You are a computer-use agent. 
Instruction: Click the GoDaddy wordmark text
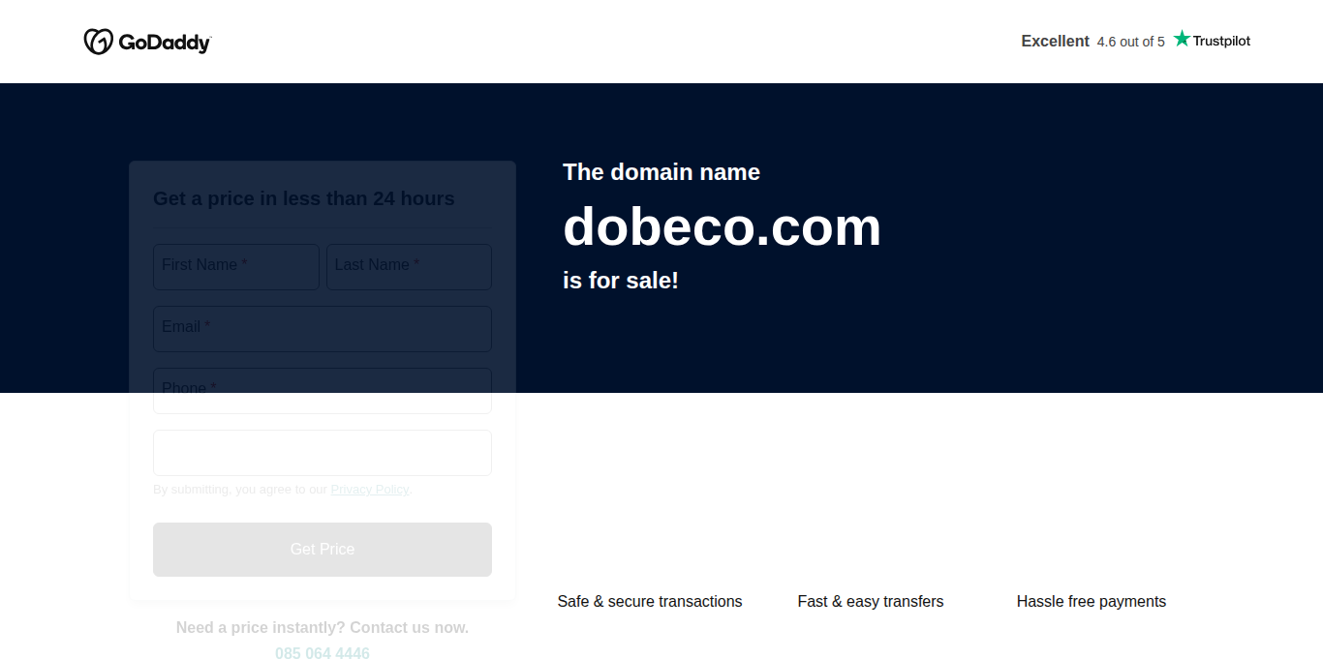[x=165, y=43]
